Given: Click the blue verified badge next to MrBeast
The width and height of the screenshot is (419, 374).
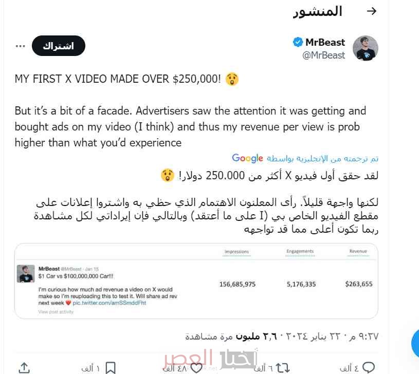Looking at the screenshot, I should point(298,42).
